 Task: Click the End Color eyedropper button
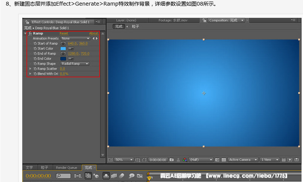coord(71,59)
